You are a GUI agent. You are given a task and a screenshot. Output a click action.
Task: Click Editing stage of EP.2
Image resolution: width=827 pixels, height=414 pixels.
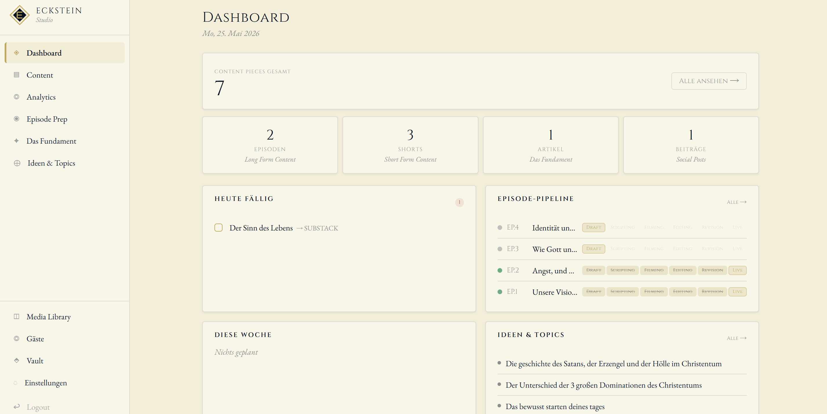click(x=682, y=270)
